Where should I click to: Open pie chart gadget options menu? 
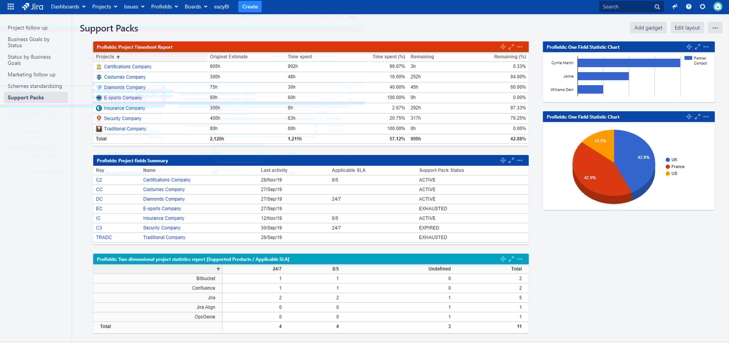pos(706,117)
